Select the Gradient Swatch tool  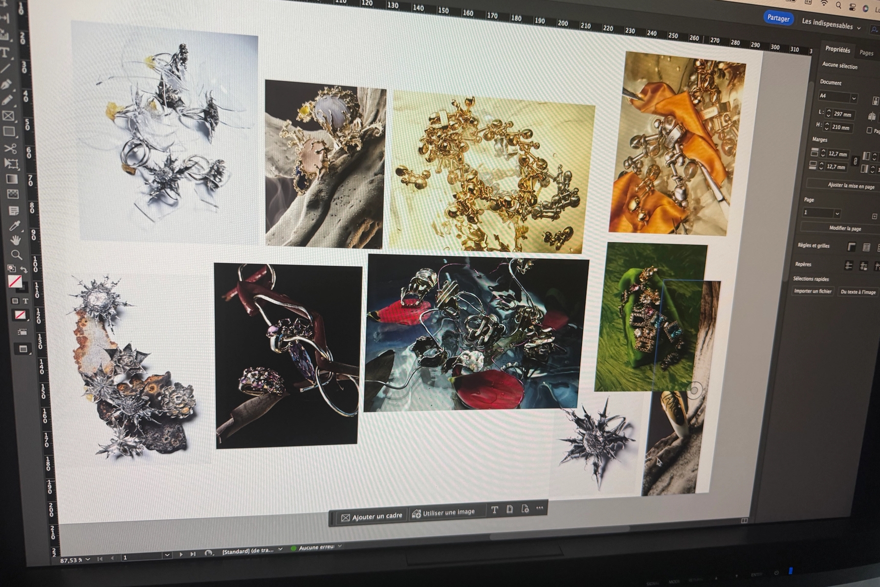(x=12, y=179)
